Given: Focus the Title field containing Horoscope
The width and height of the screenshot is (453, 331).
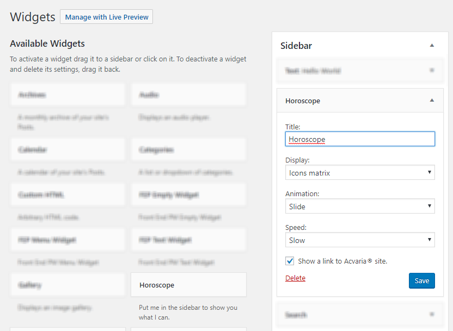Looking at the screenshot, I should [x=360, y=139].
